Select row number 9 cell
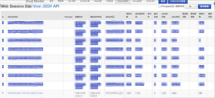The height and width of the screenshot is (98, 215). (x=4, y=94)
